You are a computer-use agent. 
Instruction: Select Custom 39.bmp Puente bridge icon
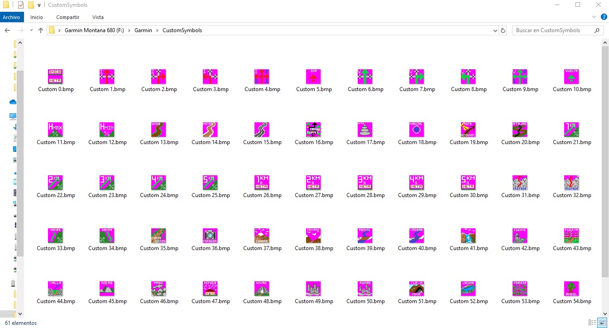click(365, 236)
